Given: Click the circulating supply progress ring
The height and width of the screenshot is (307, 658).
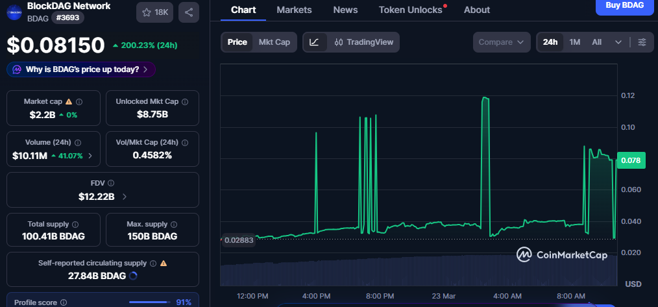Looking at the screenshot, I should 133,276.
